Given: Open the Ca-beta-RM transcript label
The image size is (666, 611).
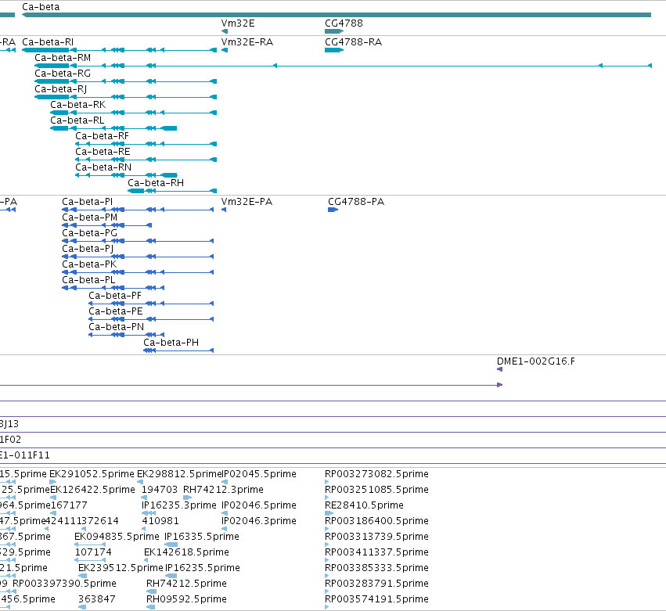Looking at the screenshot, I should pyautogui.click(x=63, y=58).
